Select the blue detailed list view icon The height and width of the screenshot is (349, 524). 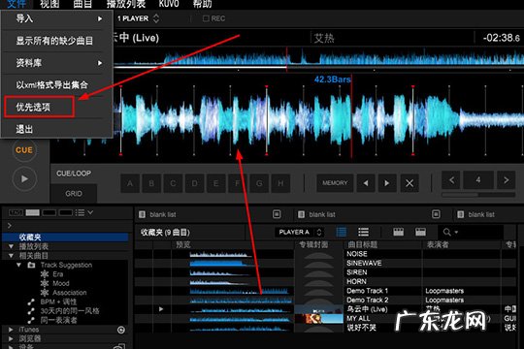point(342,232)
